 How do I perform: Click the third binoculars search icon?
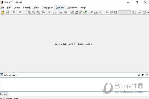tap(38, 12)
